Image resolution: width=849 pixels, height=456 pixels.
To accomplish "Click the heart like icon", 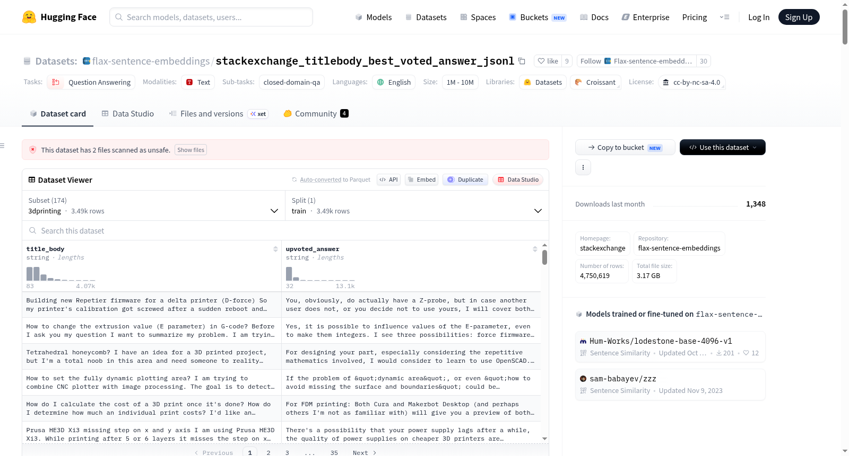I will [x=541, y=61].
